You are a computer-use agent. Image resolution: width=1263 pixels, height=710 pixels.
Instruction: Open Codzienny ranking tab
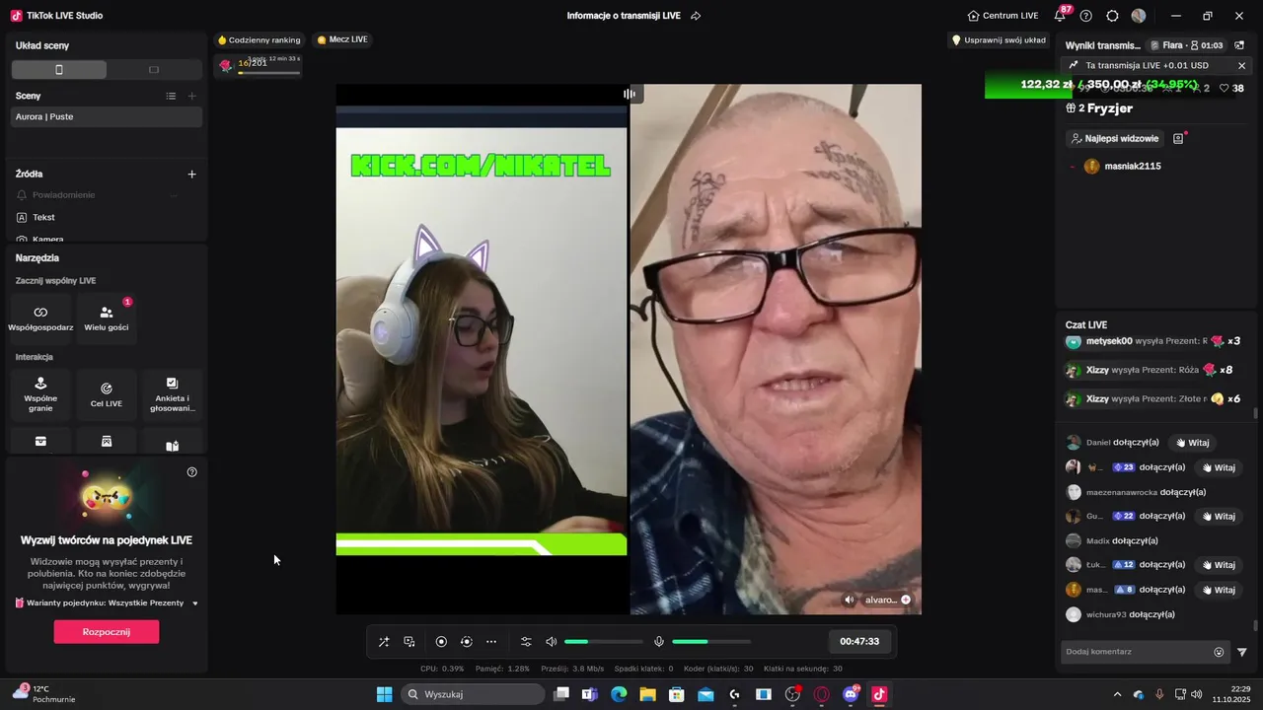point(259,40)
